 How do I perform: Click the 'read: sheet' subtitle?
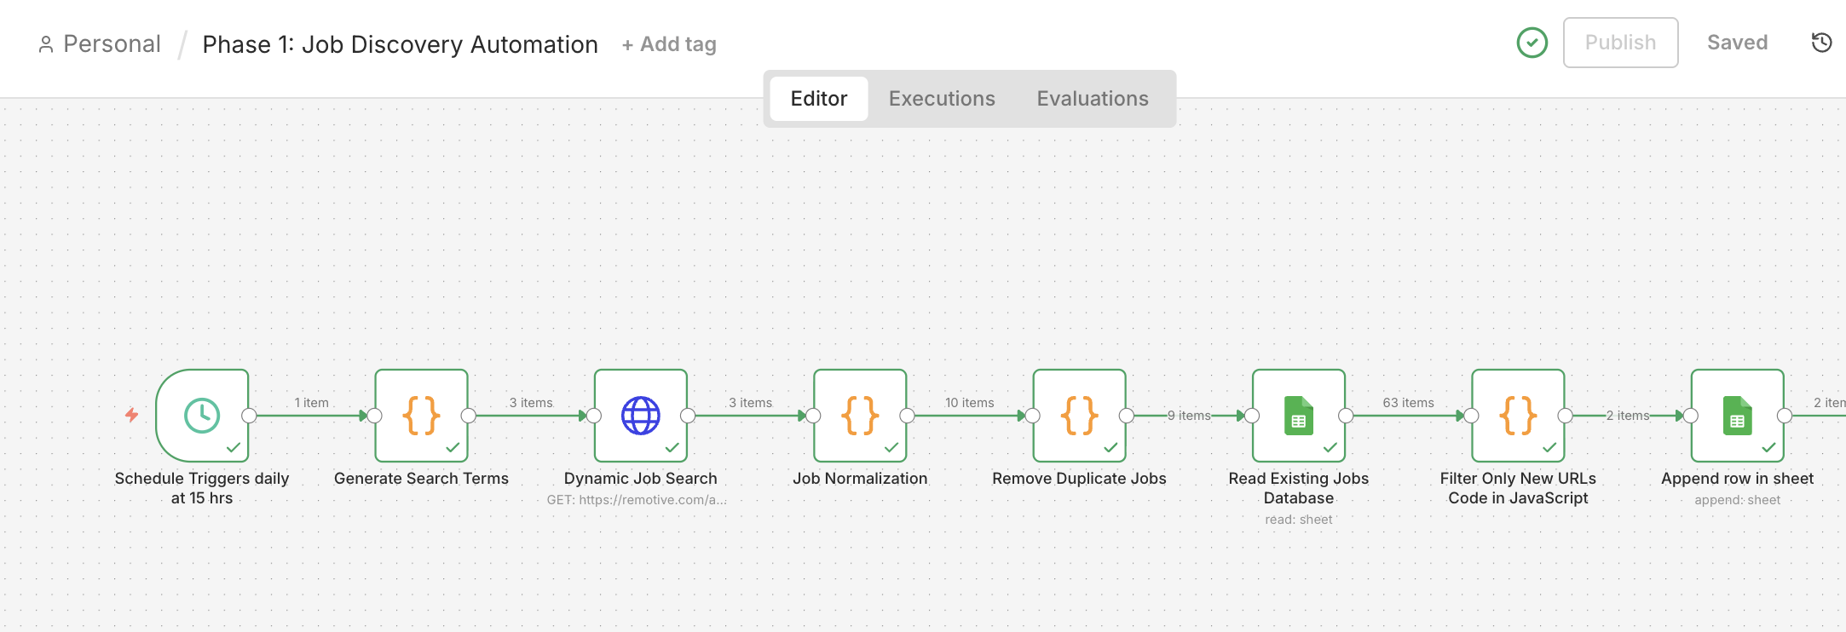(1299, 520)
